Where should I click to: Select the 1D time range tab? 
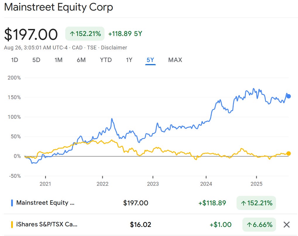click(x=15, y=60)
